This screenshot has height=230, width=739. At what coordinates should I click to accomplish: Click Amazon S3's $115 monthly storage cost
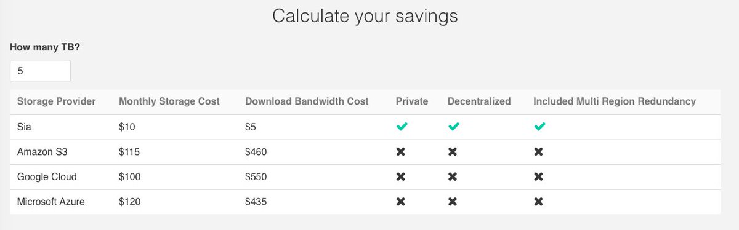pos(129,151)
